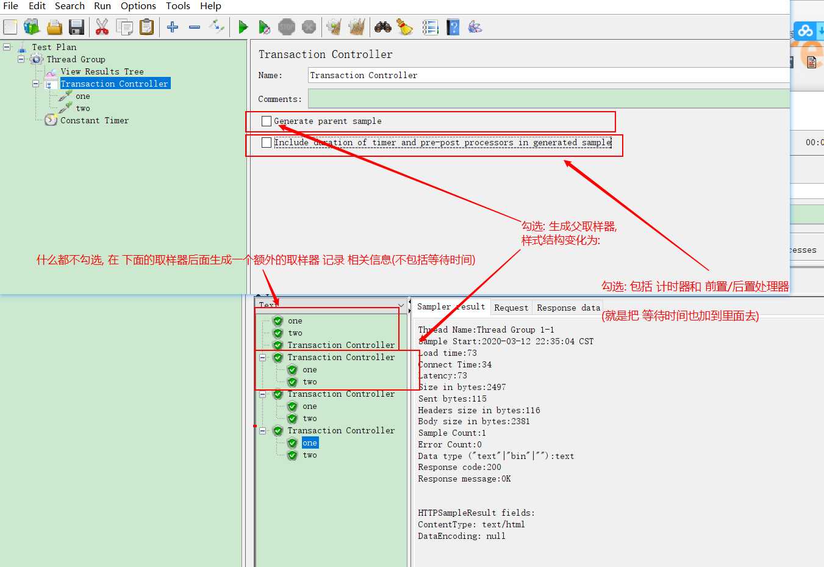Click the Cut scissors icon
This screenshot has height=567, width=824.
[x=102, y=27]
